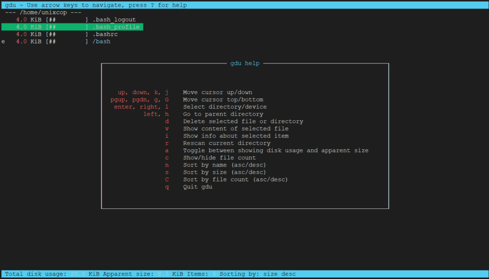
Task: Click 'Rescan current directory' help entry
Action: click(227, 143)
